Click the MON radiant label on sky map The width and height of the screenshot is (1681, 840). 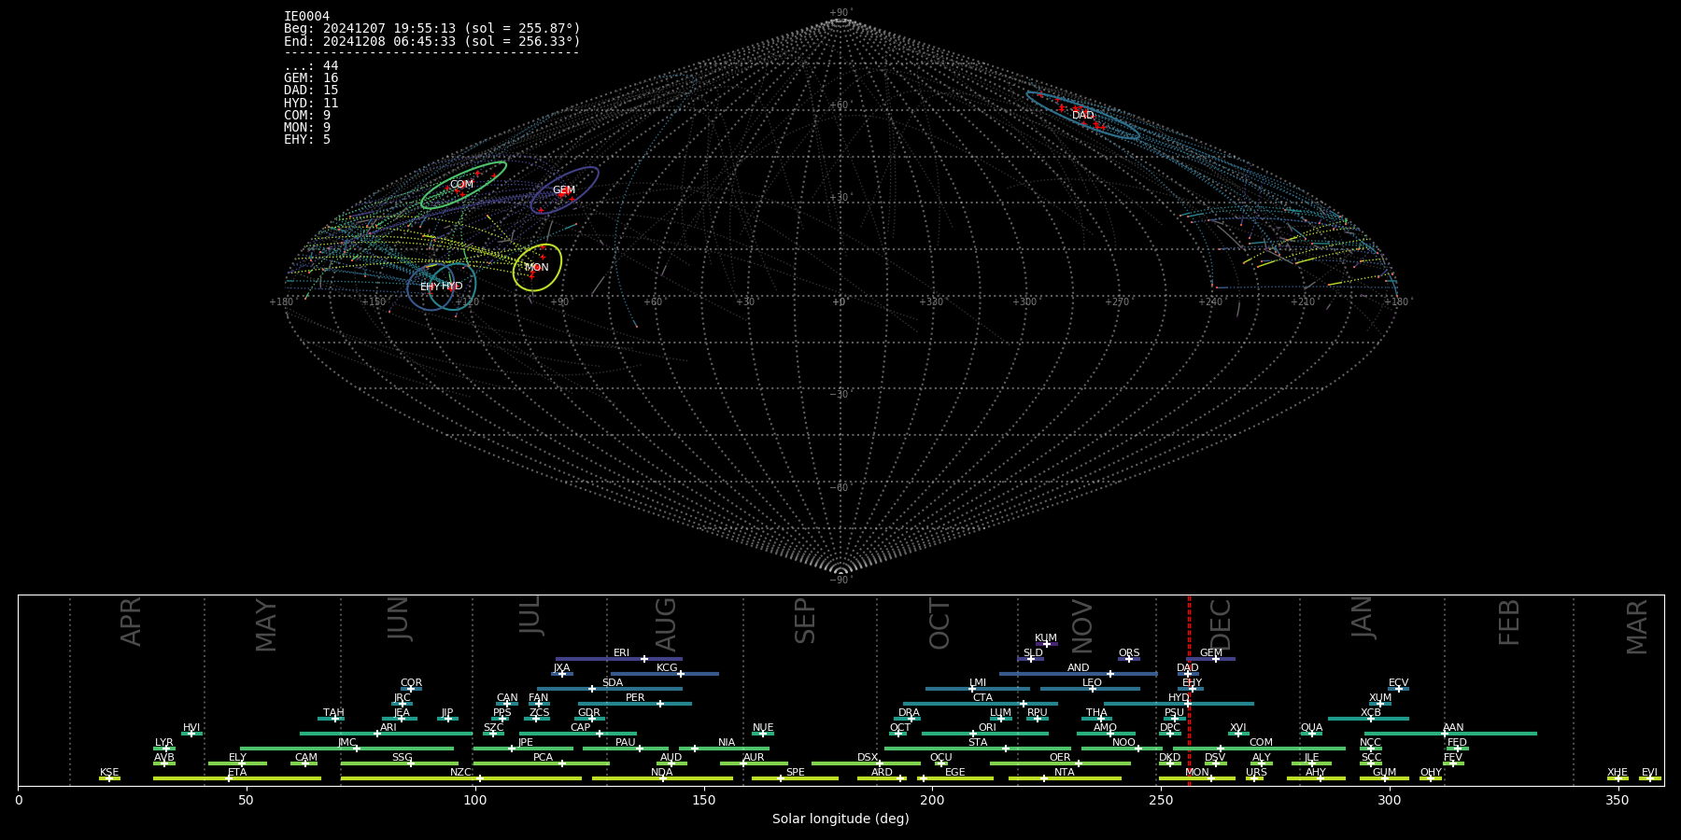click(537, 267)
